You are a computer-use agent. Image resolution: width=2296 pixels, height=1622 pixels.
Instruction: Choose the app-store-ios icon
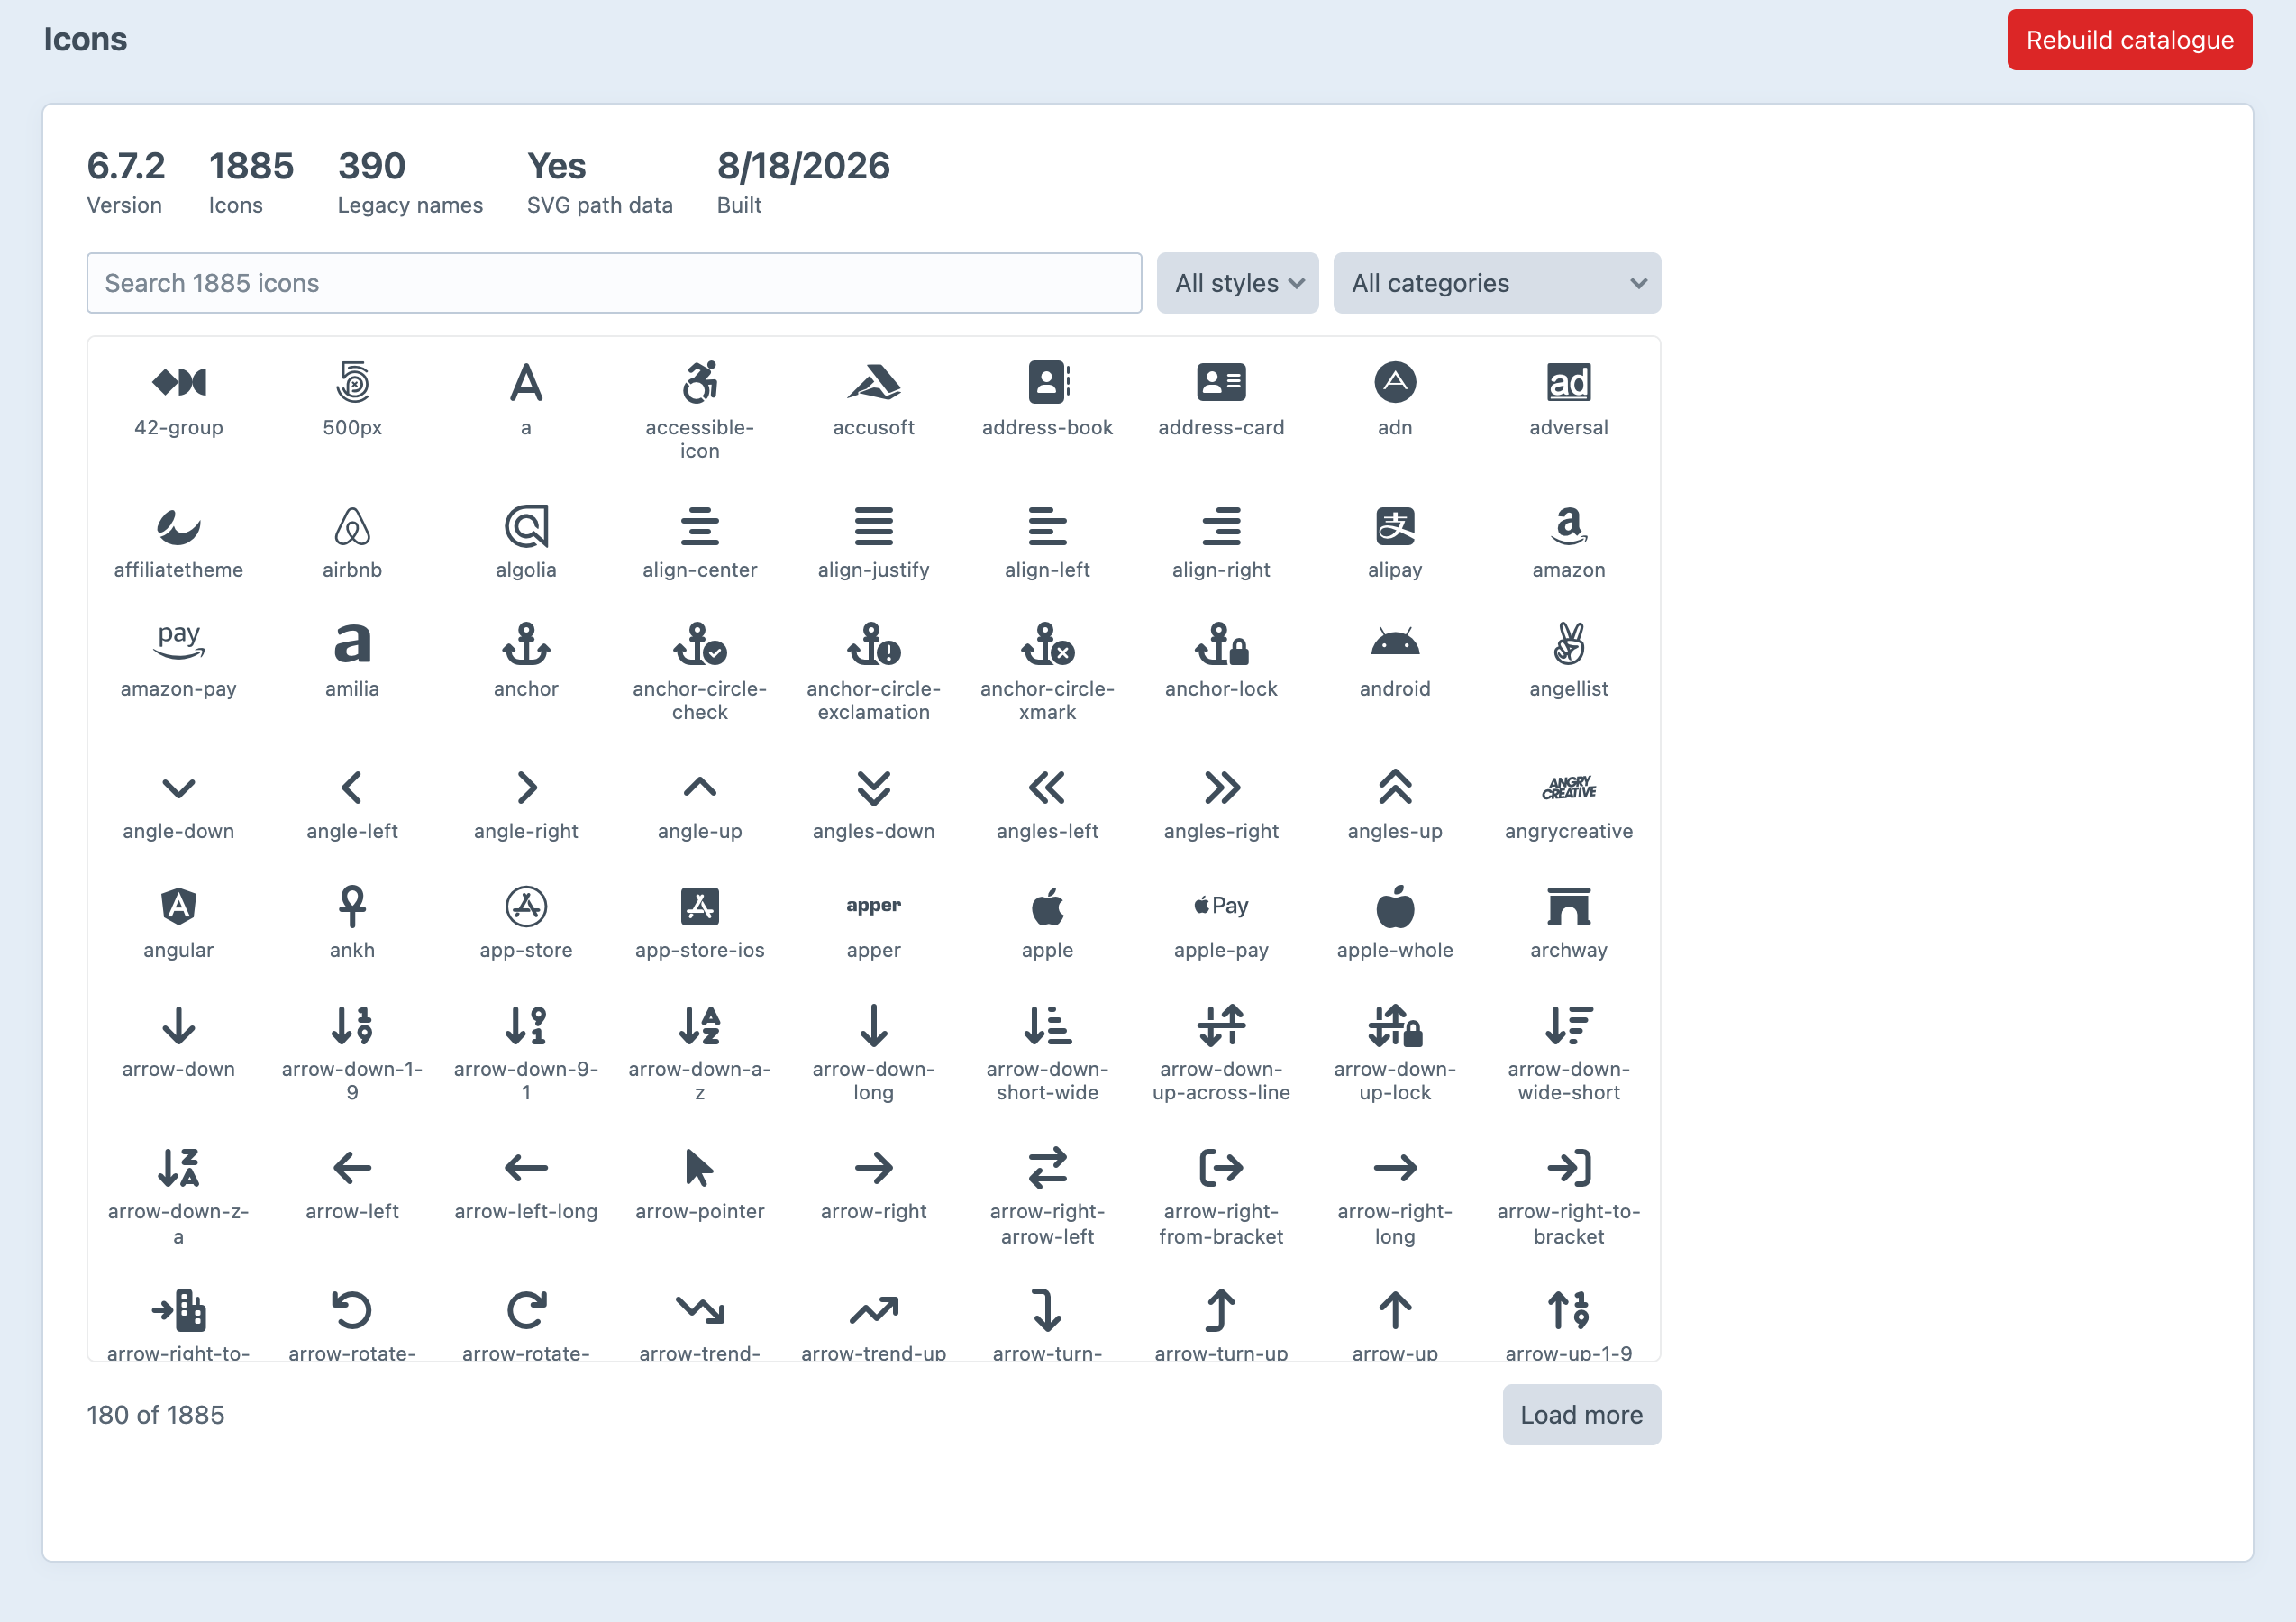(699, 907)
